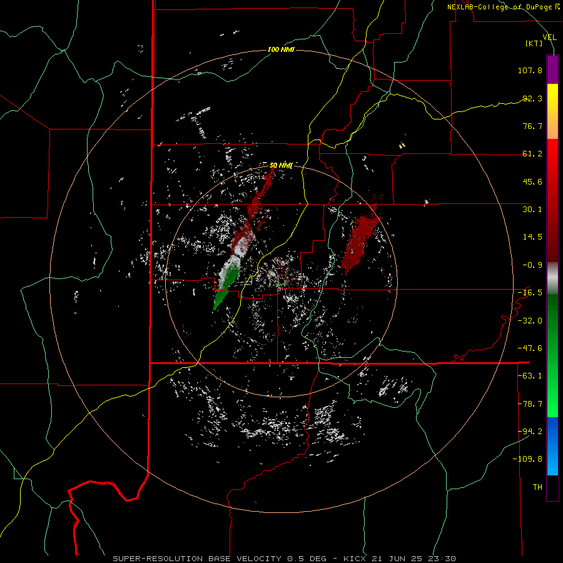Select the -0.9 scale value
563x563 pixels.
pos(532,265)
